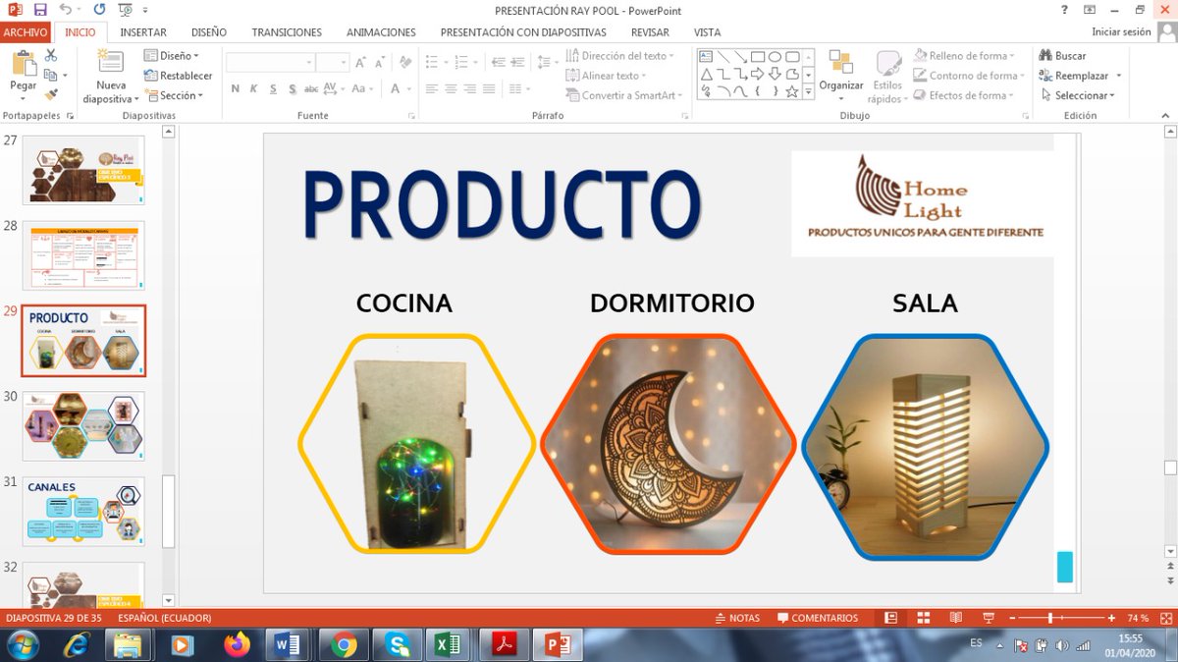Open Reemplazar dropdown arrow
The image size is (1178, 662).
(1118, 76)
